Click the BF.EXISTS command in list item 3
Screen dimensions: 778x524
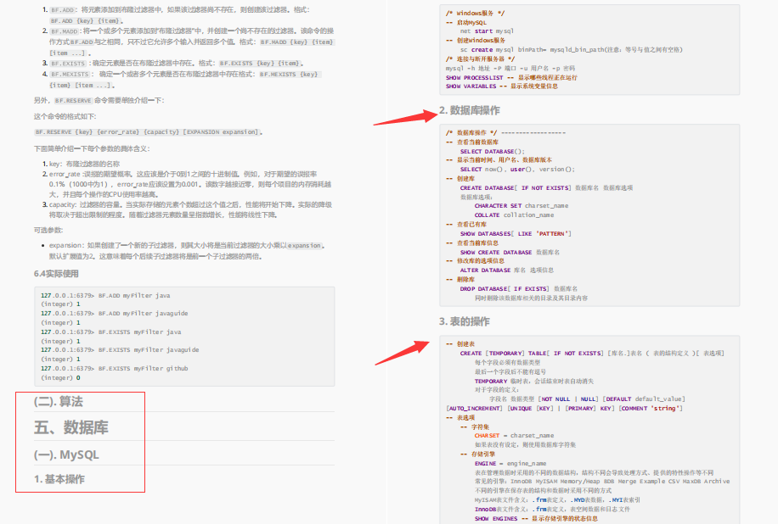tap(68, 64)
